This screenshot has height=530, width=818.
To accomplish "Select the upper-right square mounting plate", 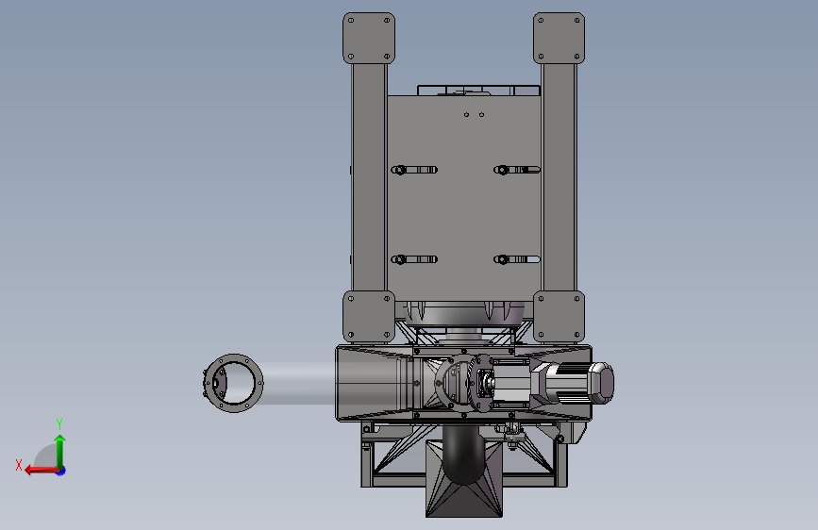I will coord(559,39).
